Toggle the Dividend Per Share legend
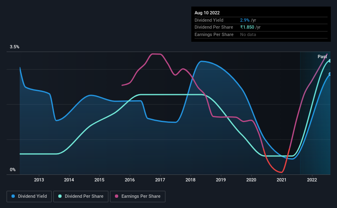This screenshot has width=337, height=208. pyautogui.click(x=83, y=197)
